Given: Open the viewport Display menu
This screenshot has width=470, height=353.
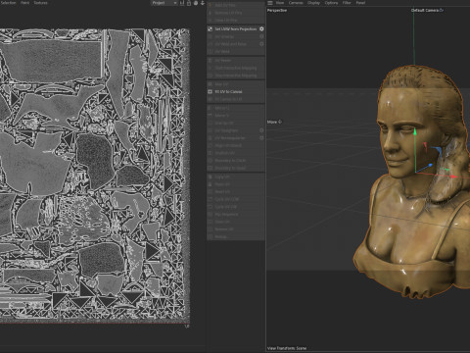Looking at the screenshot, I should (313, 3).
